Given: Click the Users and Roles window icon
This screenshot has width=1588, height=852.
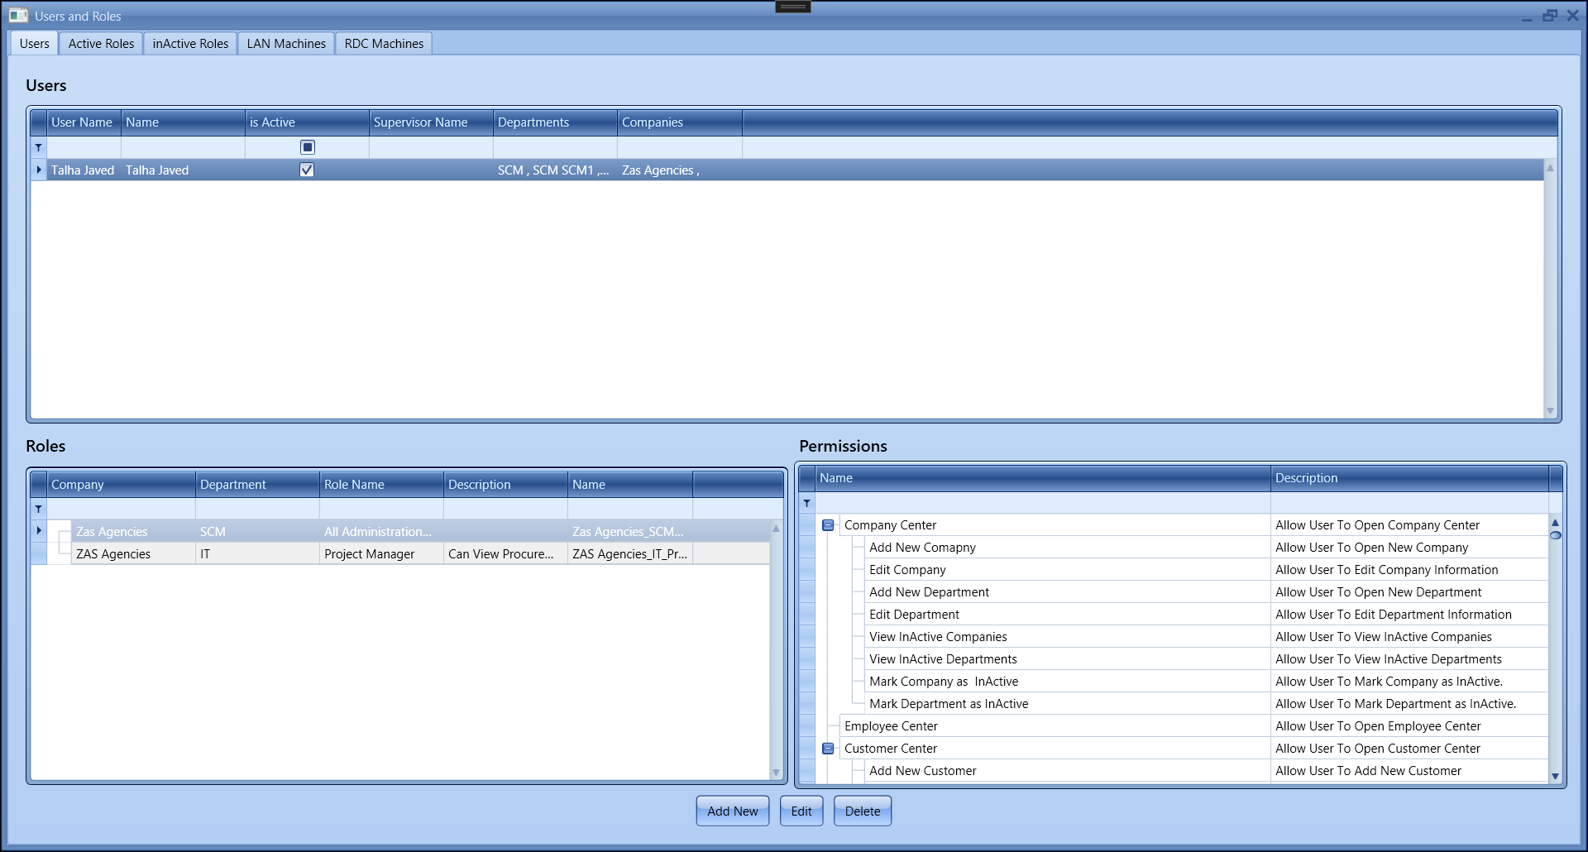Looking at the screenshot, I should (x=18, y=16).
